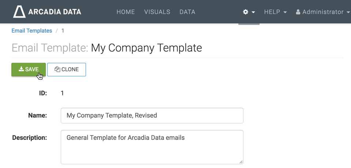The image size is (351, 168).
Task: Follow the Email Templates breadcrumb link
Action: [x=32, y=31]
